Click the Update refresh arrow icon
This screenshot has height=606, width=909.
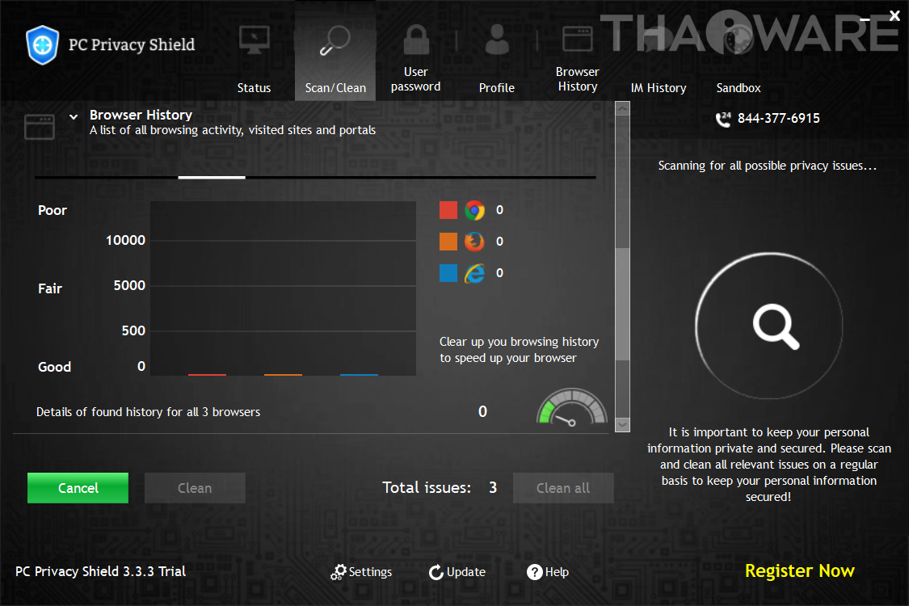tap(436, 572)
